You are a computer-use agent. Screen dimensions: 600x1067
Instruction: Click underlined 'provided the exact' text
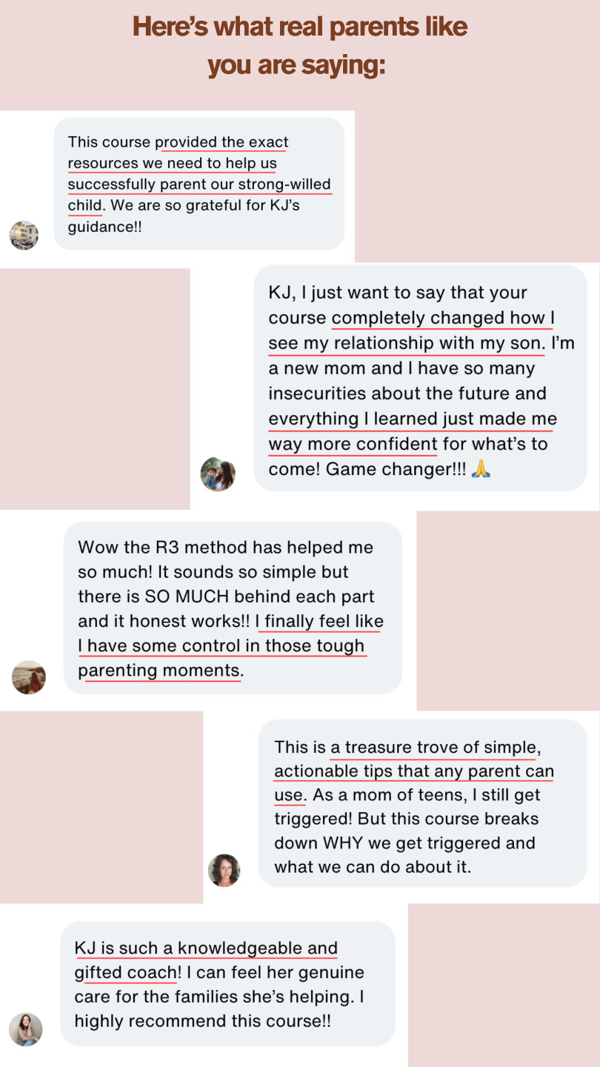pyautogui.click(x=221, y=142)
